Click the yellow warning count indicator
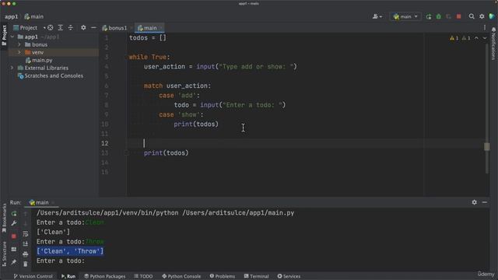Viewport: 498px width, 280px height. pos(454,38)
